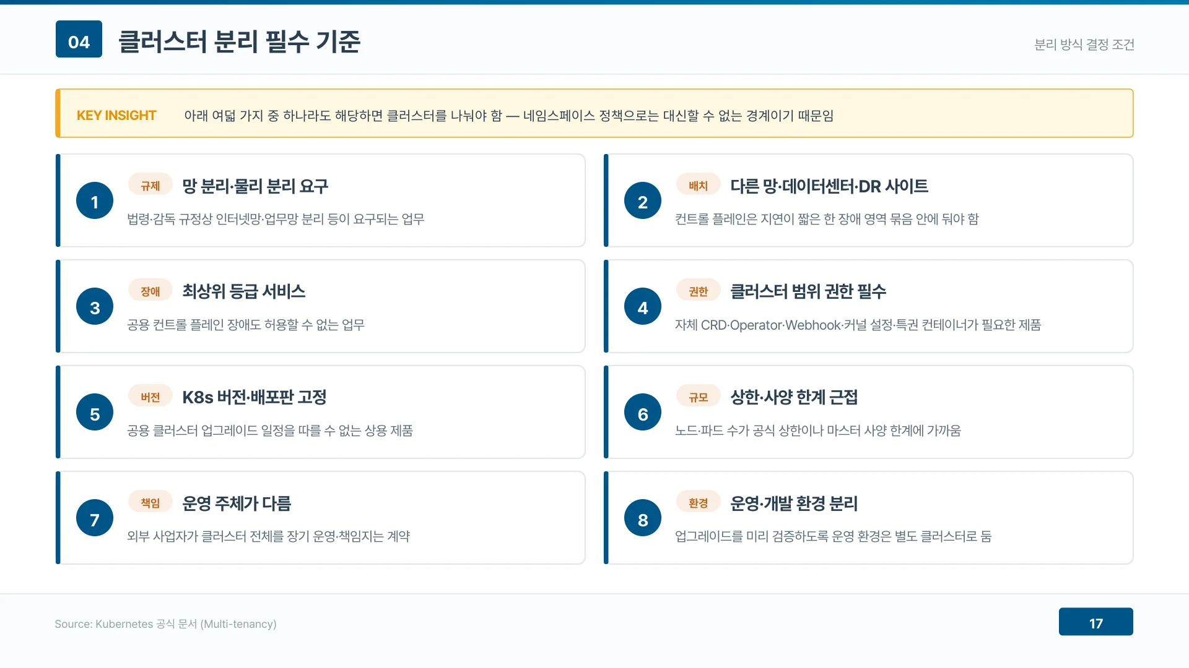Select the title 클러스터 분리 필수 기준
The height and width of the screenshot is (668, 1189).
click(x=239, y=41)
